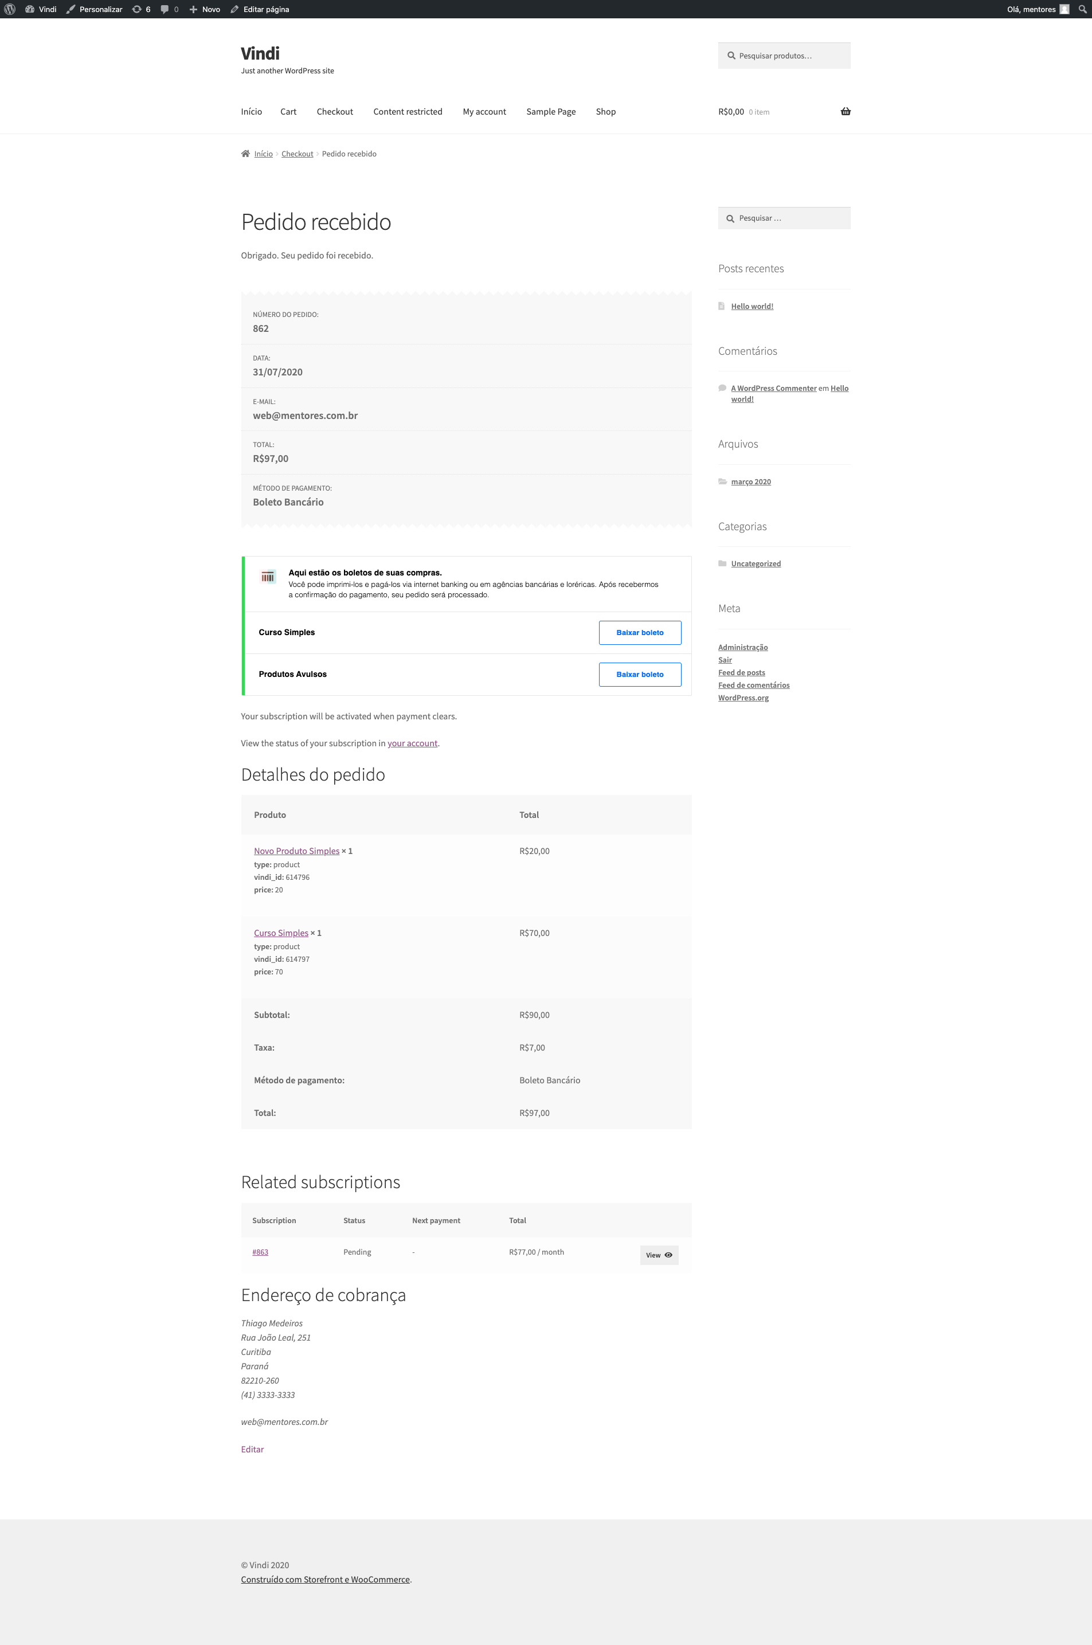Open the updates icon showing 6

coord(142,9)
